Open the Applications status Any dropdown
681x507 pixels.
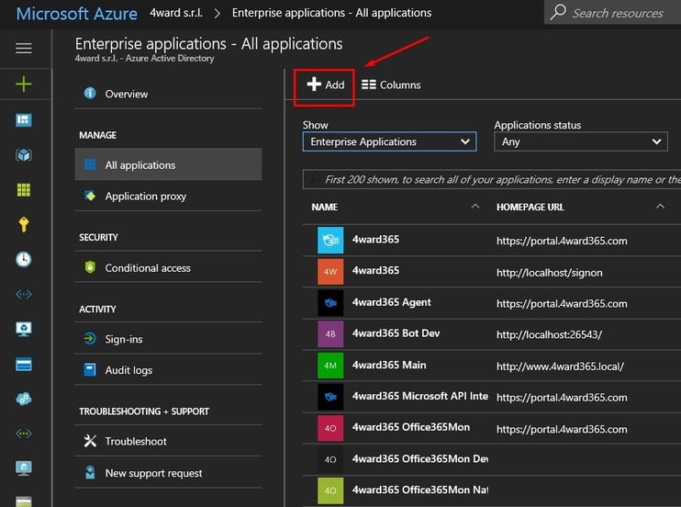[x=581, y=141]
